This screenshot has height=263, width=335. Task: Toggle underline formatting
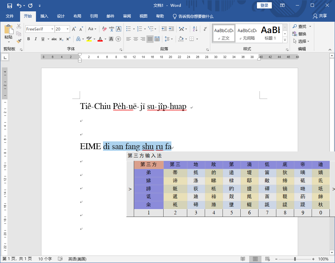coord(43,39)
